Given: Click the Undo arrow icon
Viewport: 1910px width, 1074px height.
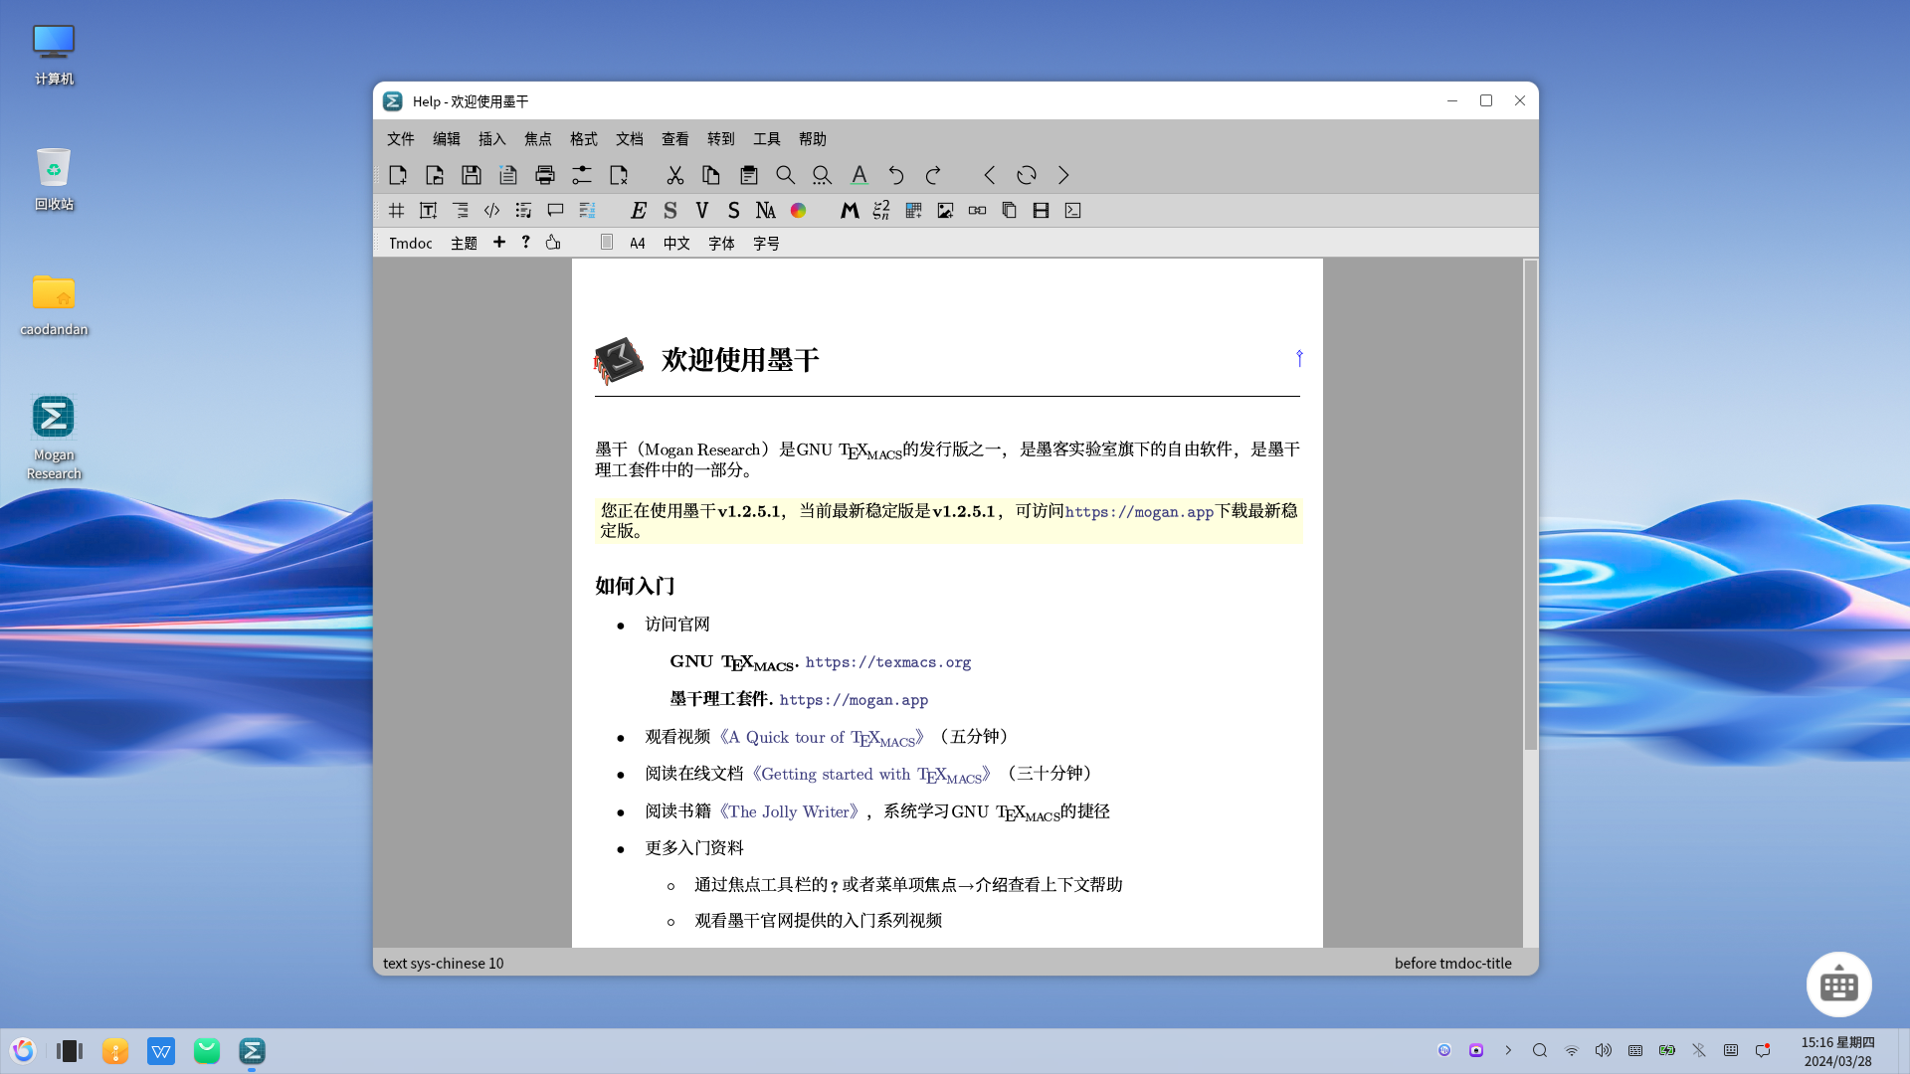Looking at the screenshot, I should pos(896,175).
